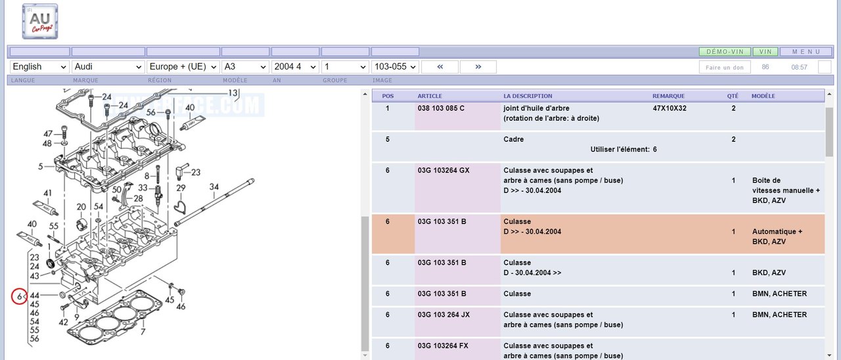This screenshot has width=841, height=360.
Task: Click the DÉMO-VIN button
Action: (x=725, y=52)
